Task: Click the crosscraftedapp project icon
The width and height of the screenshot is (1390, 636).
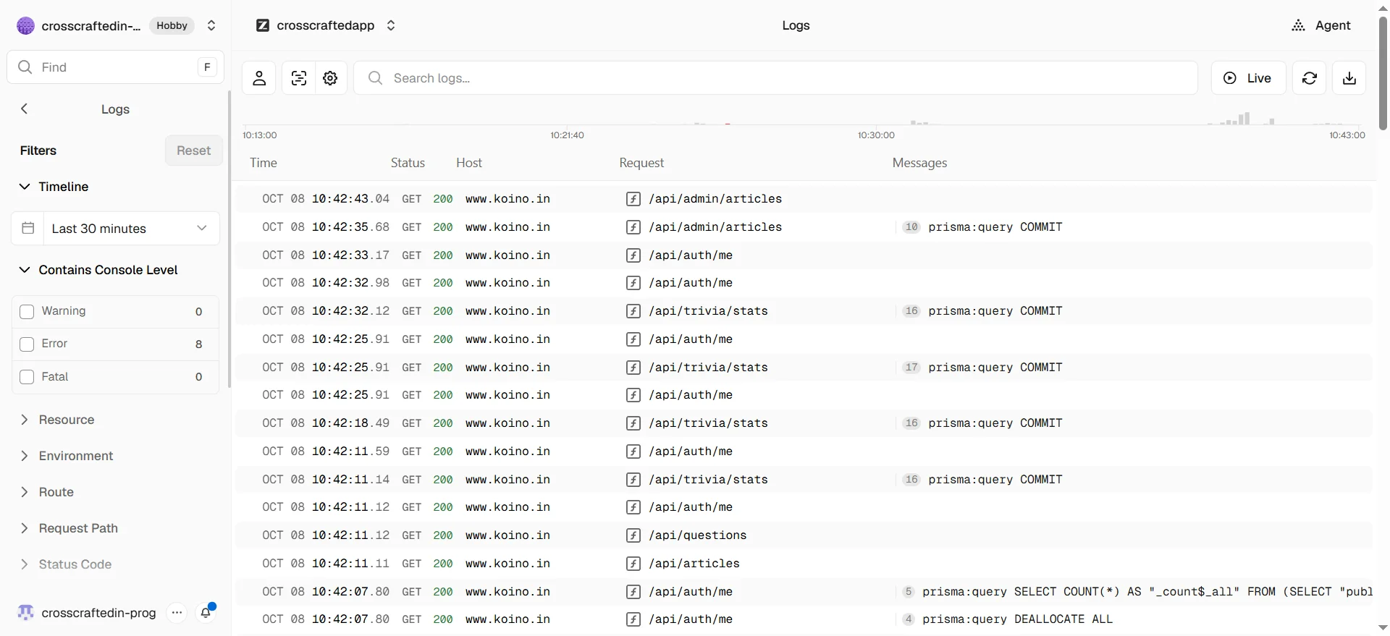Action: [263, 25]
